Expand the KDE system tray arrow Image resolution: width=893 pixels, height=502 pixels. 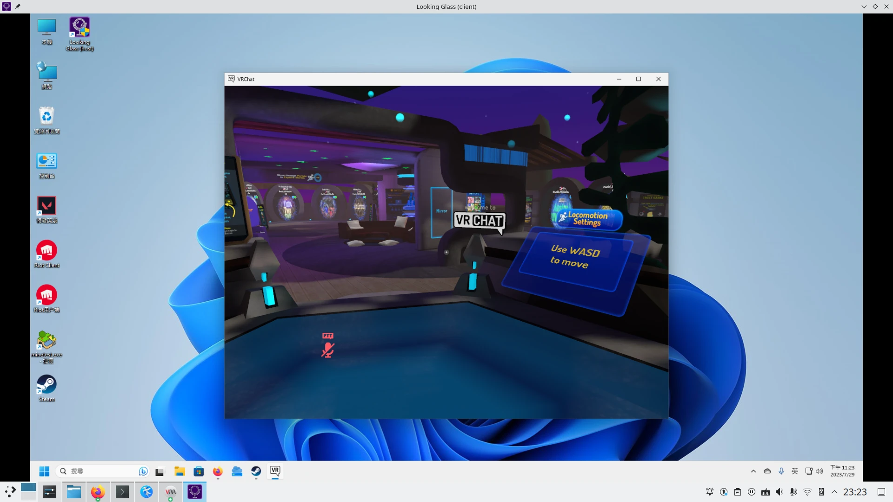(x=834, y=492)
